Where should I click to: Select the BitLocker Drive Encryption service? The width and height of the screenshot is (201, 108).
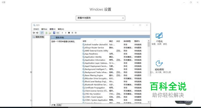(x=96, y=78)
